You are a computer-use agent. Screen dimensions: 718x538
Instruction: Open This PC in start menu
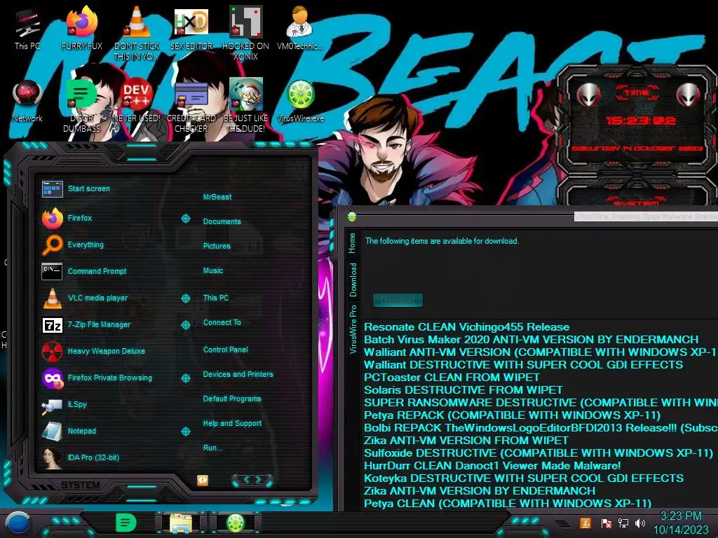[x=216, y=298]
